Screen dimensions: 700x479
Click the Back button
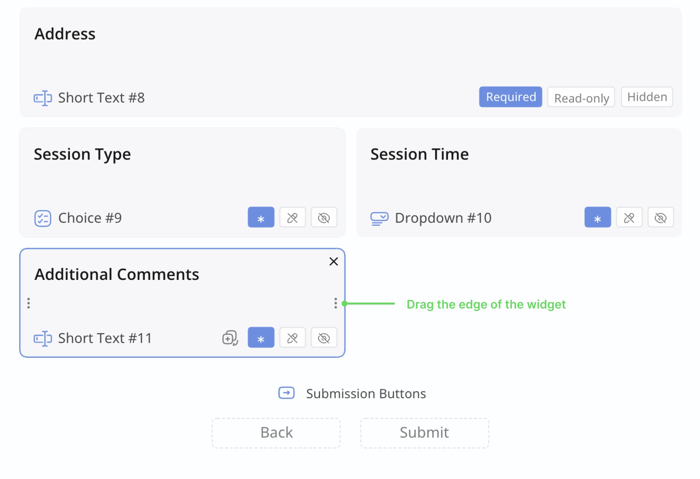(x=276, y=433)
